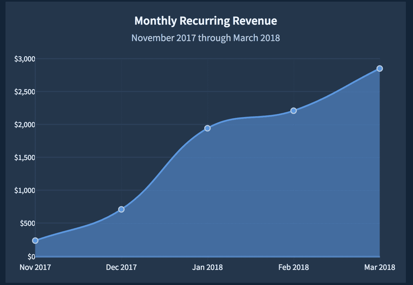The image size is (413, 285).
Task: Select the $2,500 y-axis label
Action: point(25,92)
